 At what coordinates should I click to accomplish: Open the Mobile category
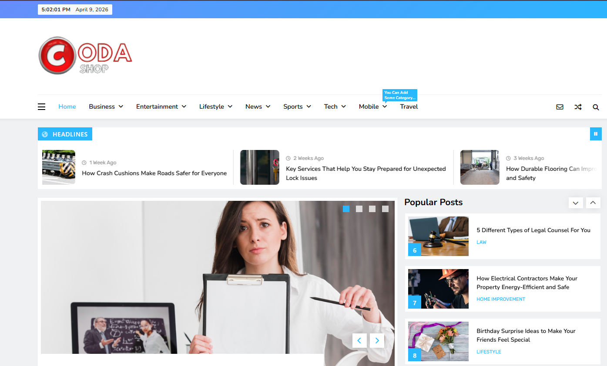[369, 106]
